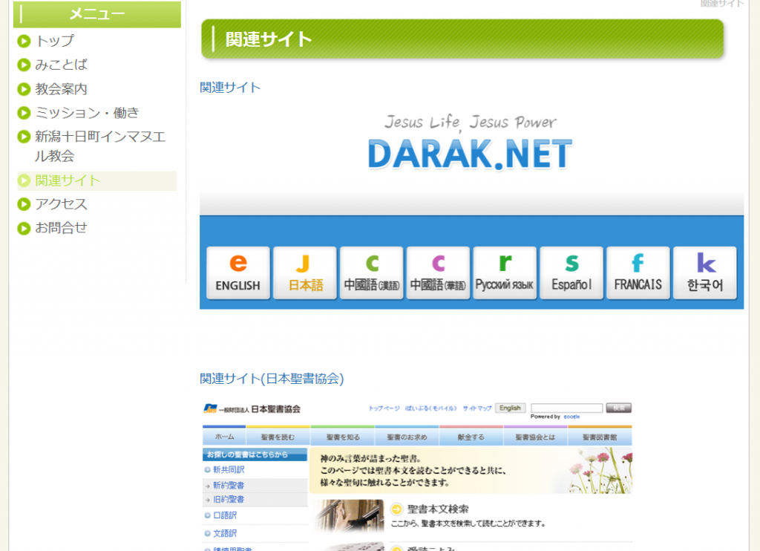The height and width of the screenshot is (551, 760).
Task: Click the Bible Society search input field
Action: (566, 408)
